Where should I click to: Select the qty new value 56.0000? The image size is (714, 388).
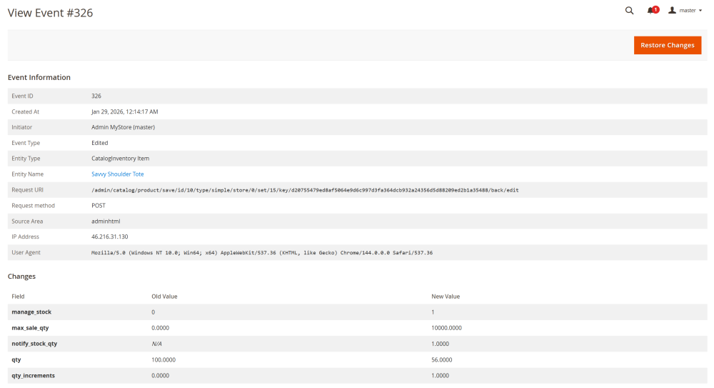click(x=442, y=359)
